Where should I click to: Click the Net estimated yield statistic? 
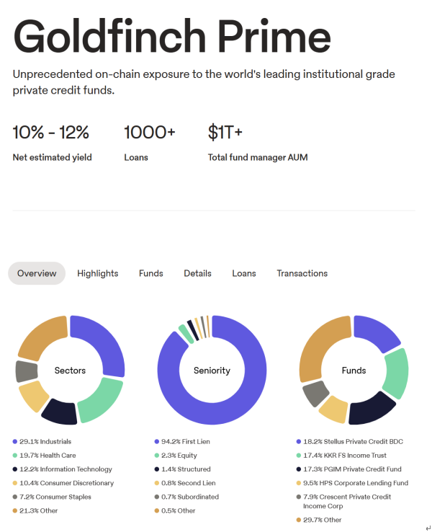(52, 157)
